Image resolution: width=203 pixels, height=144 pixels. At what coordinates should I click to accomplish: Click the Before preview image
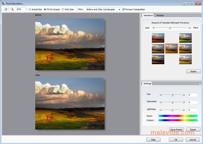click(70, 44)
